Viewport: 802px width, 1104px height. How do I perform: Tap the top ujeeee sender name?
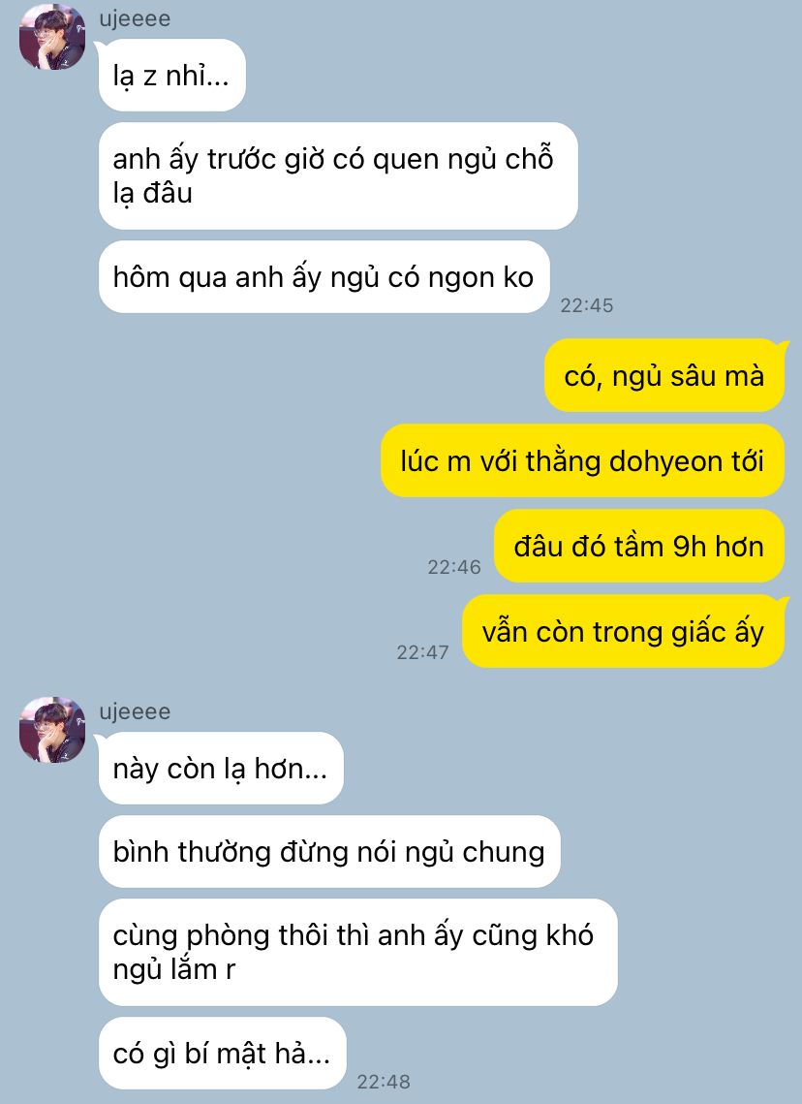tap(135, 19)
